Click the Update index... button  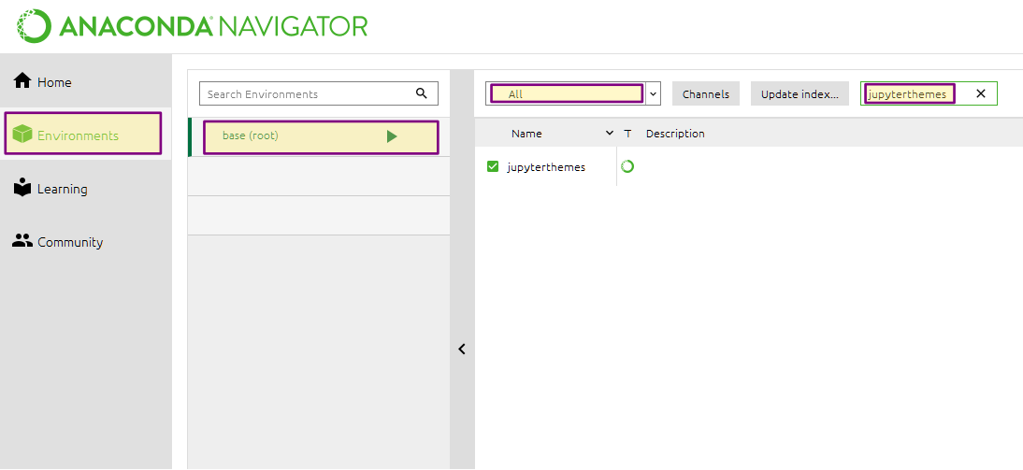(800, 93)
